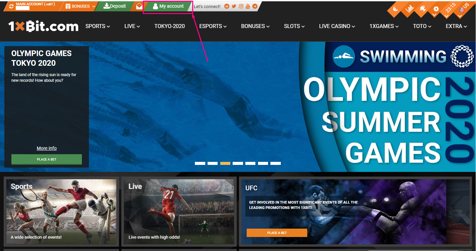Follow the More info link
Viewport: 476px width, 251px height.
[46, 148]
